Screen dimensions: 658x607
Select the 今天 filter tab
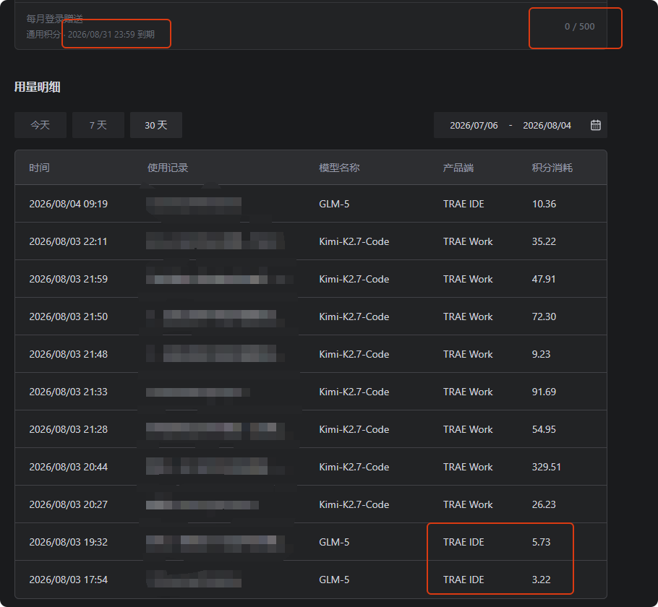click(x=40, y=125)
